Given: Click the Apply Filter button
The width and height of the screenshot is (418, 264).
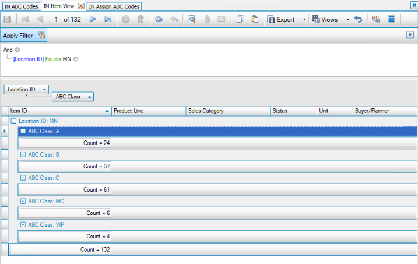Looking at the screenshot, I should pos(17,35).
